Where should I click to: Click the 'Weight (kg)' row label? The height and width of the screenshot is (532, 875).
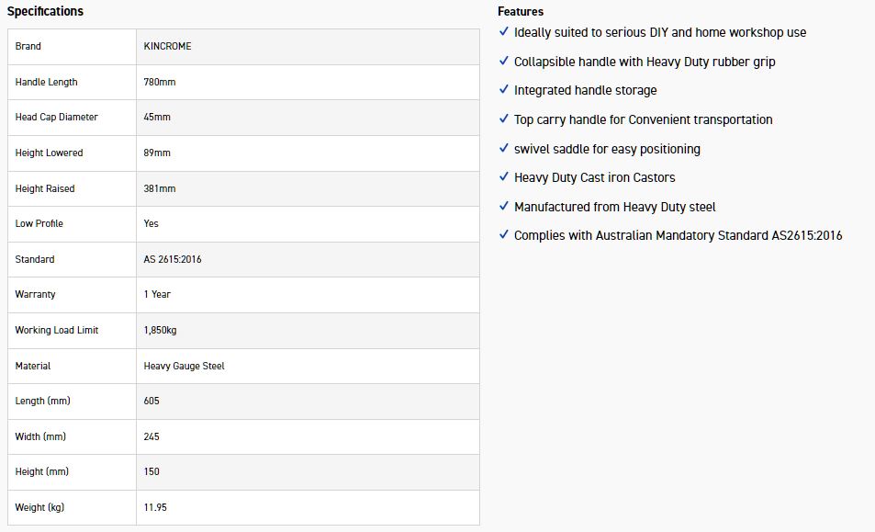tap(39, 507)
